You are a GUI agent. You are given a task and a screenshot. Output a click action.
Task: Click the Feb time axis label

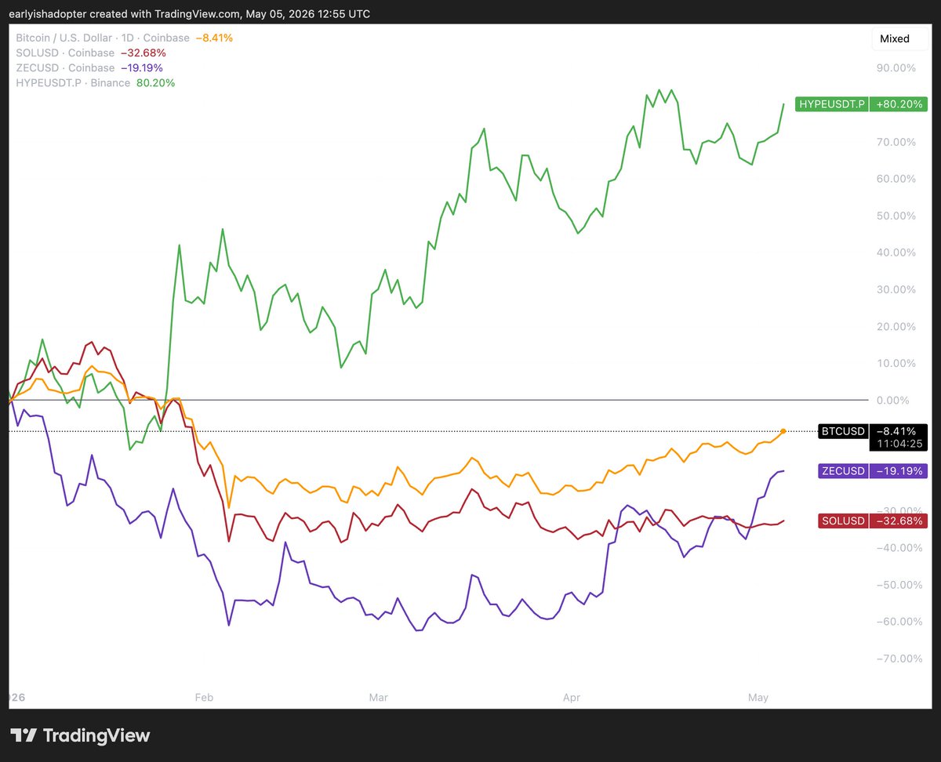click(x=204, y=697)
